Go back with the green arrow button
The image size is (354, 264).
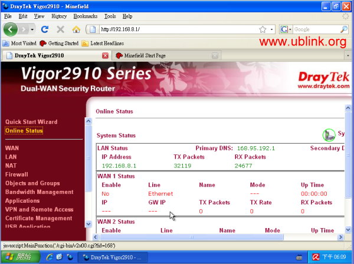[11, 29]
